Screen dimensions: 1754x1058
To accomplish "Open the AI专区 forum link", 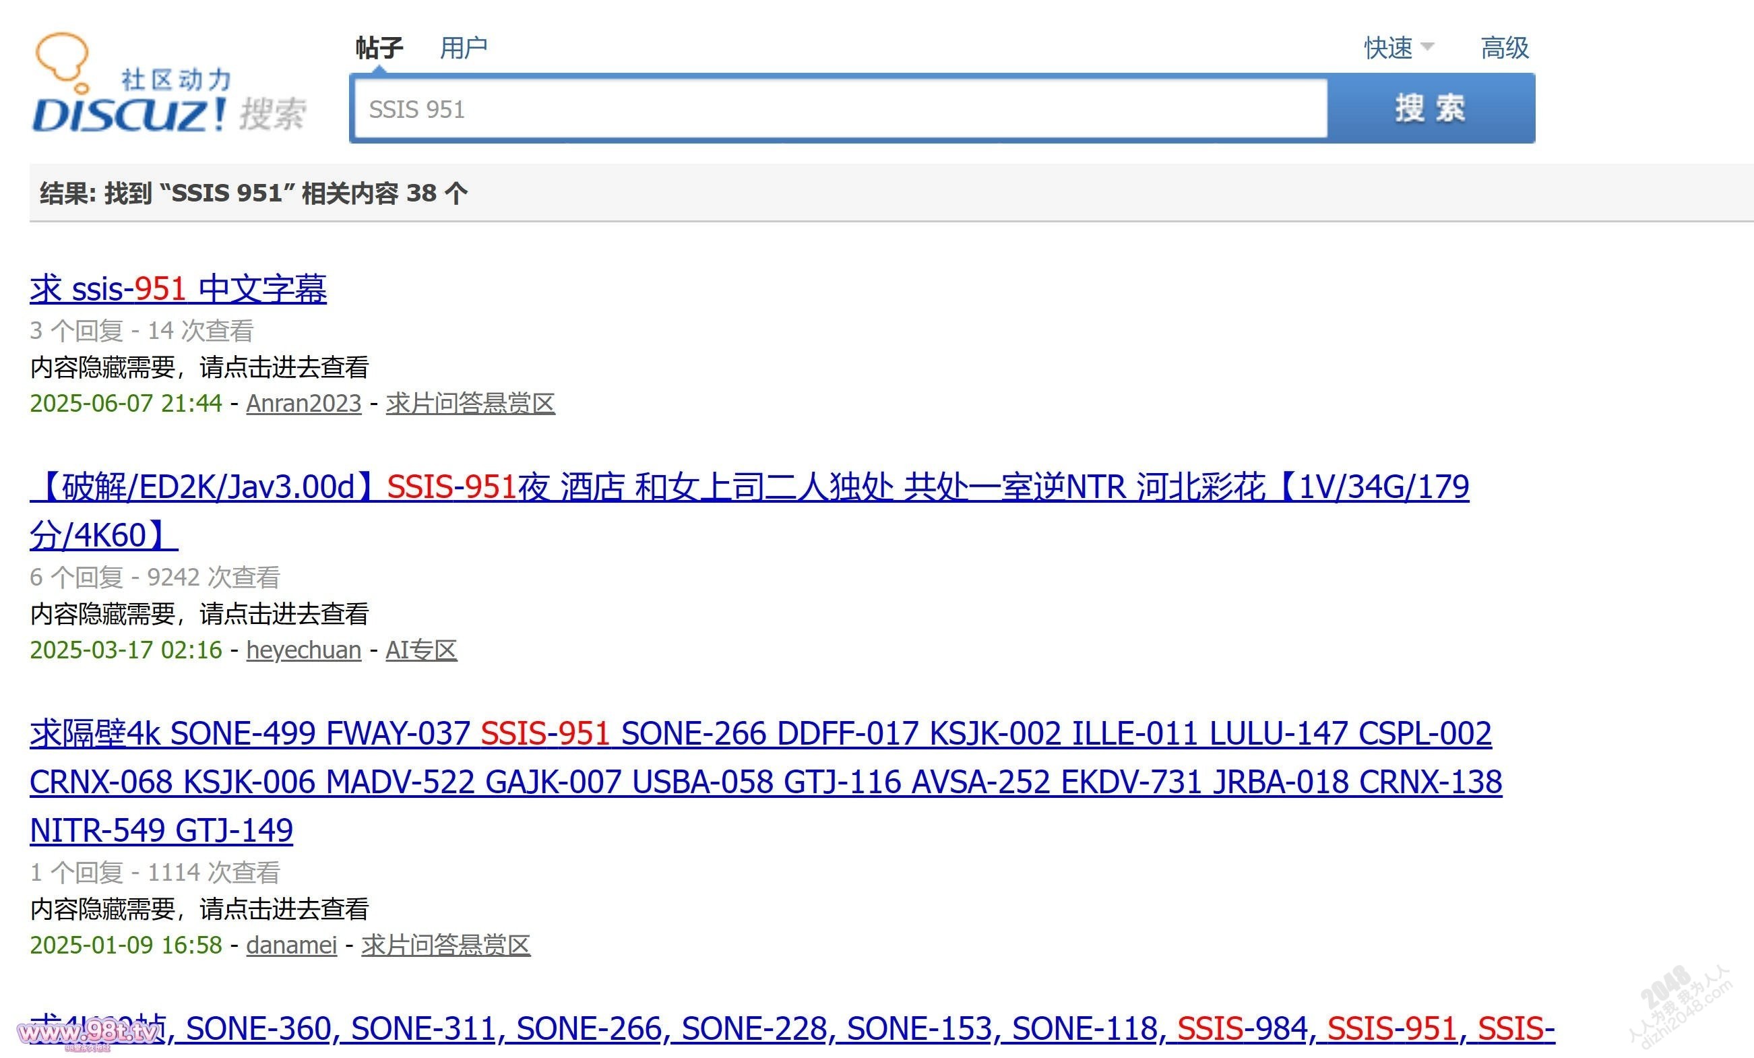I will (420, 650).
